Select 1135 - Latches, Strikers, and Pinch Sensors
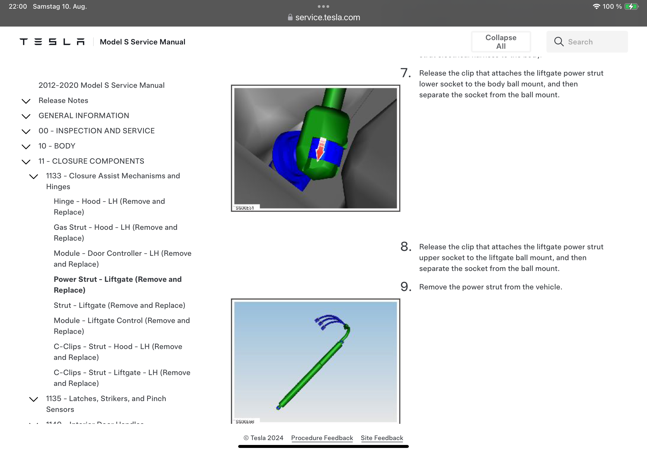The height and width of the screenshot is (452, 647). [106, 404]
